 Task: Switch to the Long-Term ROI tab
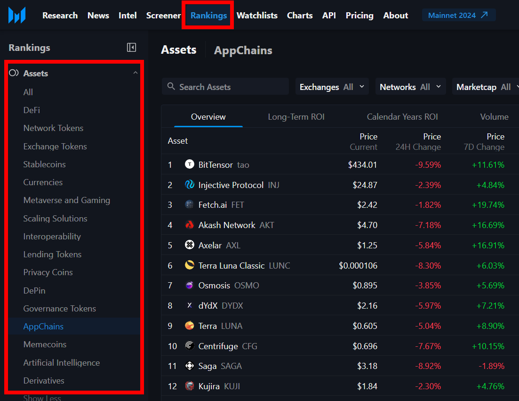click(296, 117)
